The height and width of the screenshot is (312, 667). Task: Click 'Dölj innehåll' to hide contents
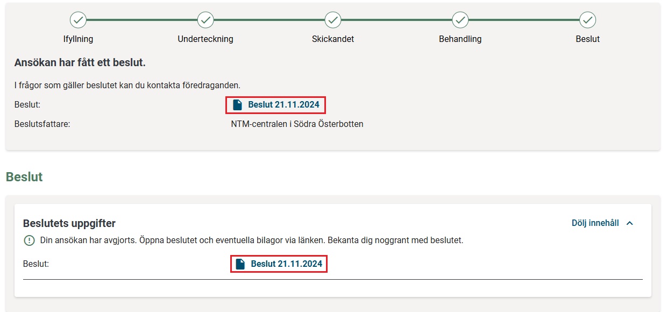[x=595, y=223]
